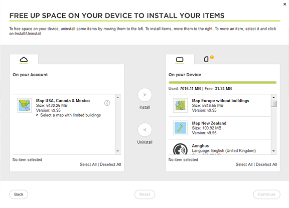Click the Reset button
The image size is (289, 208).
[144, 194]
